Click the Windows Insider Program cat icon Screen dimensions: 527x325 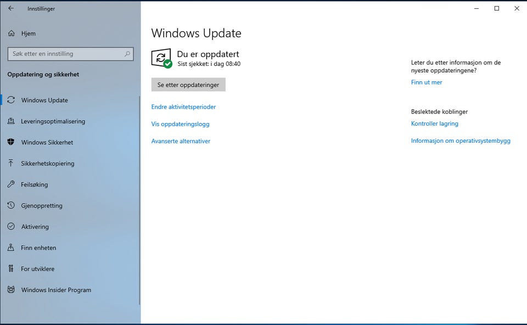point(11,289)
